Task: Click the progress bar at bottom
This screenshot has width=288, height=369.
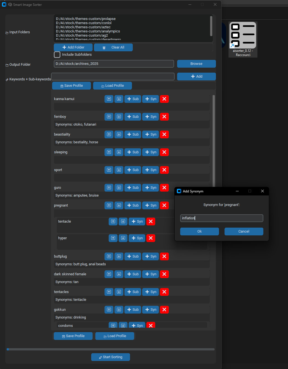Action: click(111, 349)
